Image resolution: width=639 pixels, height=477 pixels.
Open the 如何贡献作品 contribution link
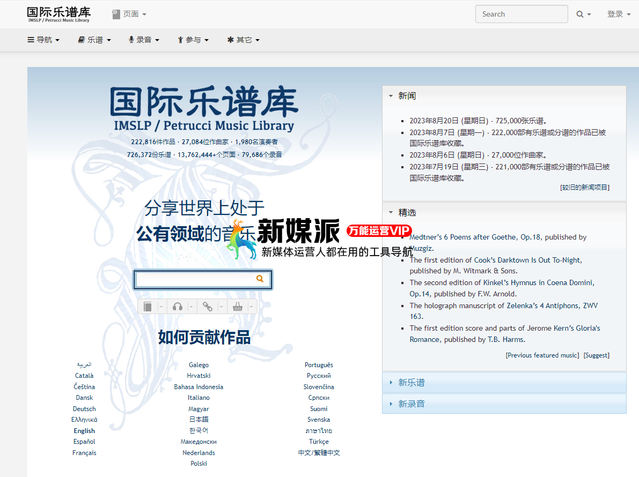point(204,338)
